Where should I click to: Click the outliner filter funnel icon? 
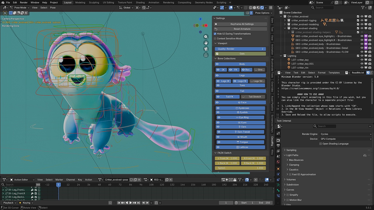click(x=363, y=8)
